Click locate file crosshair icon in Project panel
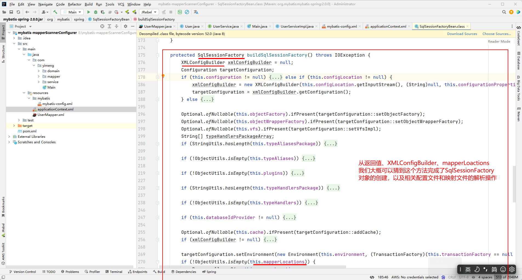The height and width of the screenshot is (280, 522). point(102,26)
